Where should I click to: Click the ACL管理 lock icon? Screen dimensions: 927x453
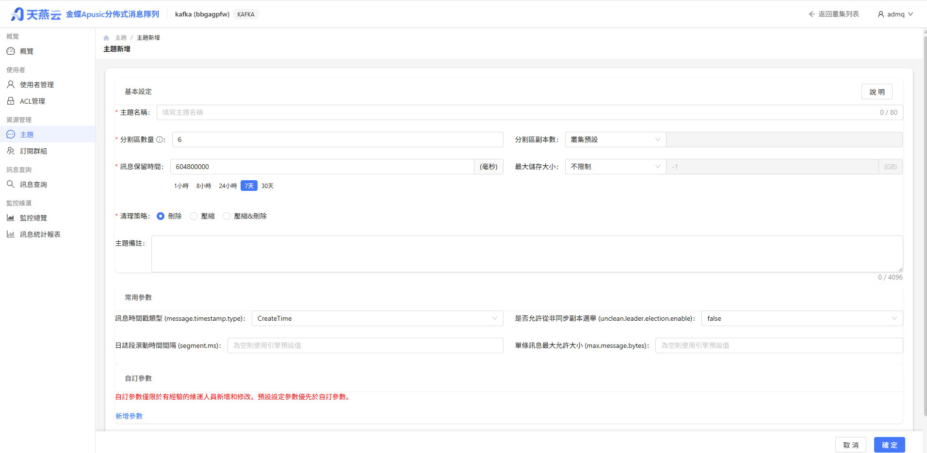tap(11, 101)
